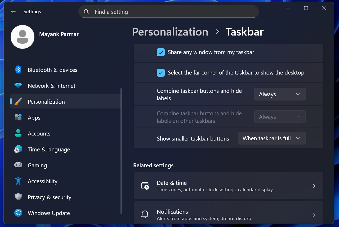Click the Notifications bell icon
339x227 pixels.
click(145, 214)
